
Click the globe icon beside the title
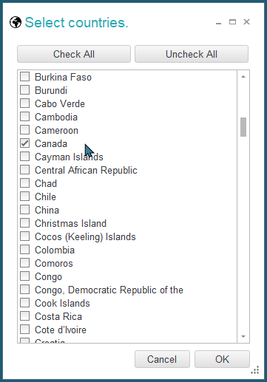click(16, 22)
